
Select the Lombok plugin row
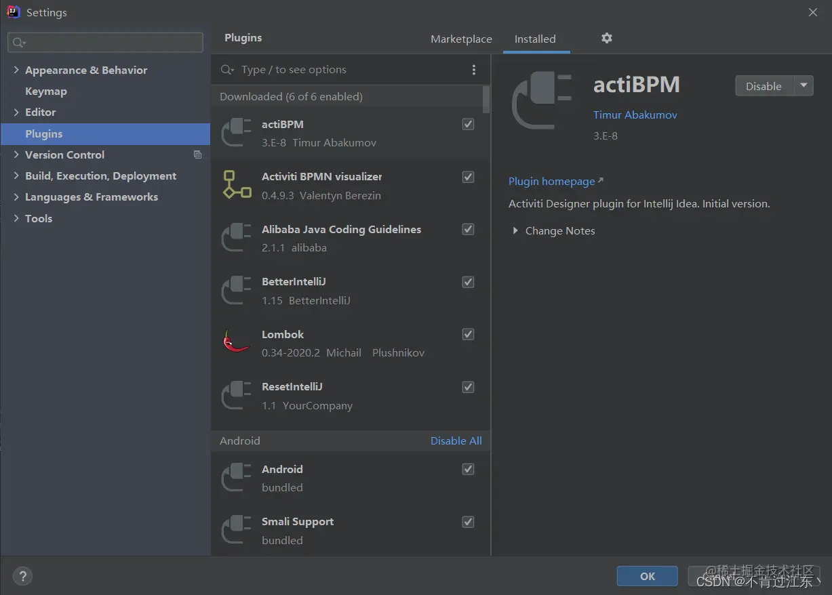coord(350,343)
